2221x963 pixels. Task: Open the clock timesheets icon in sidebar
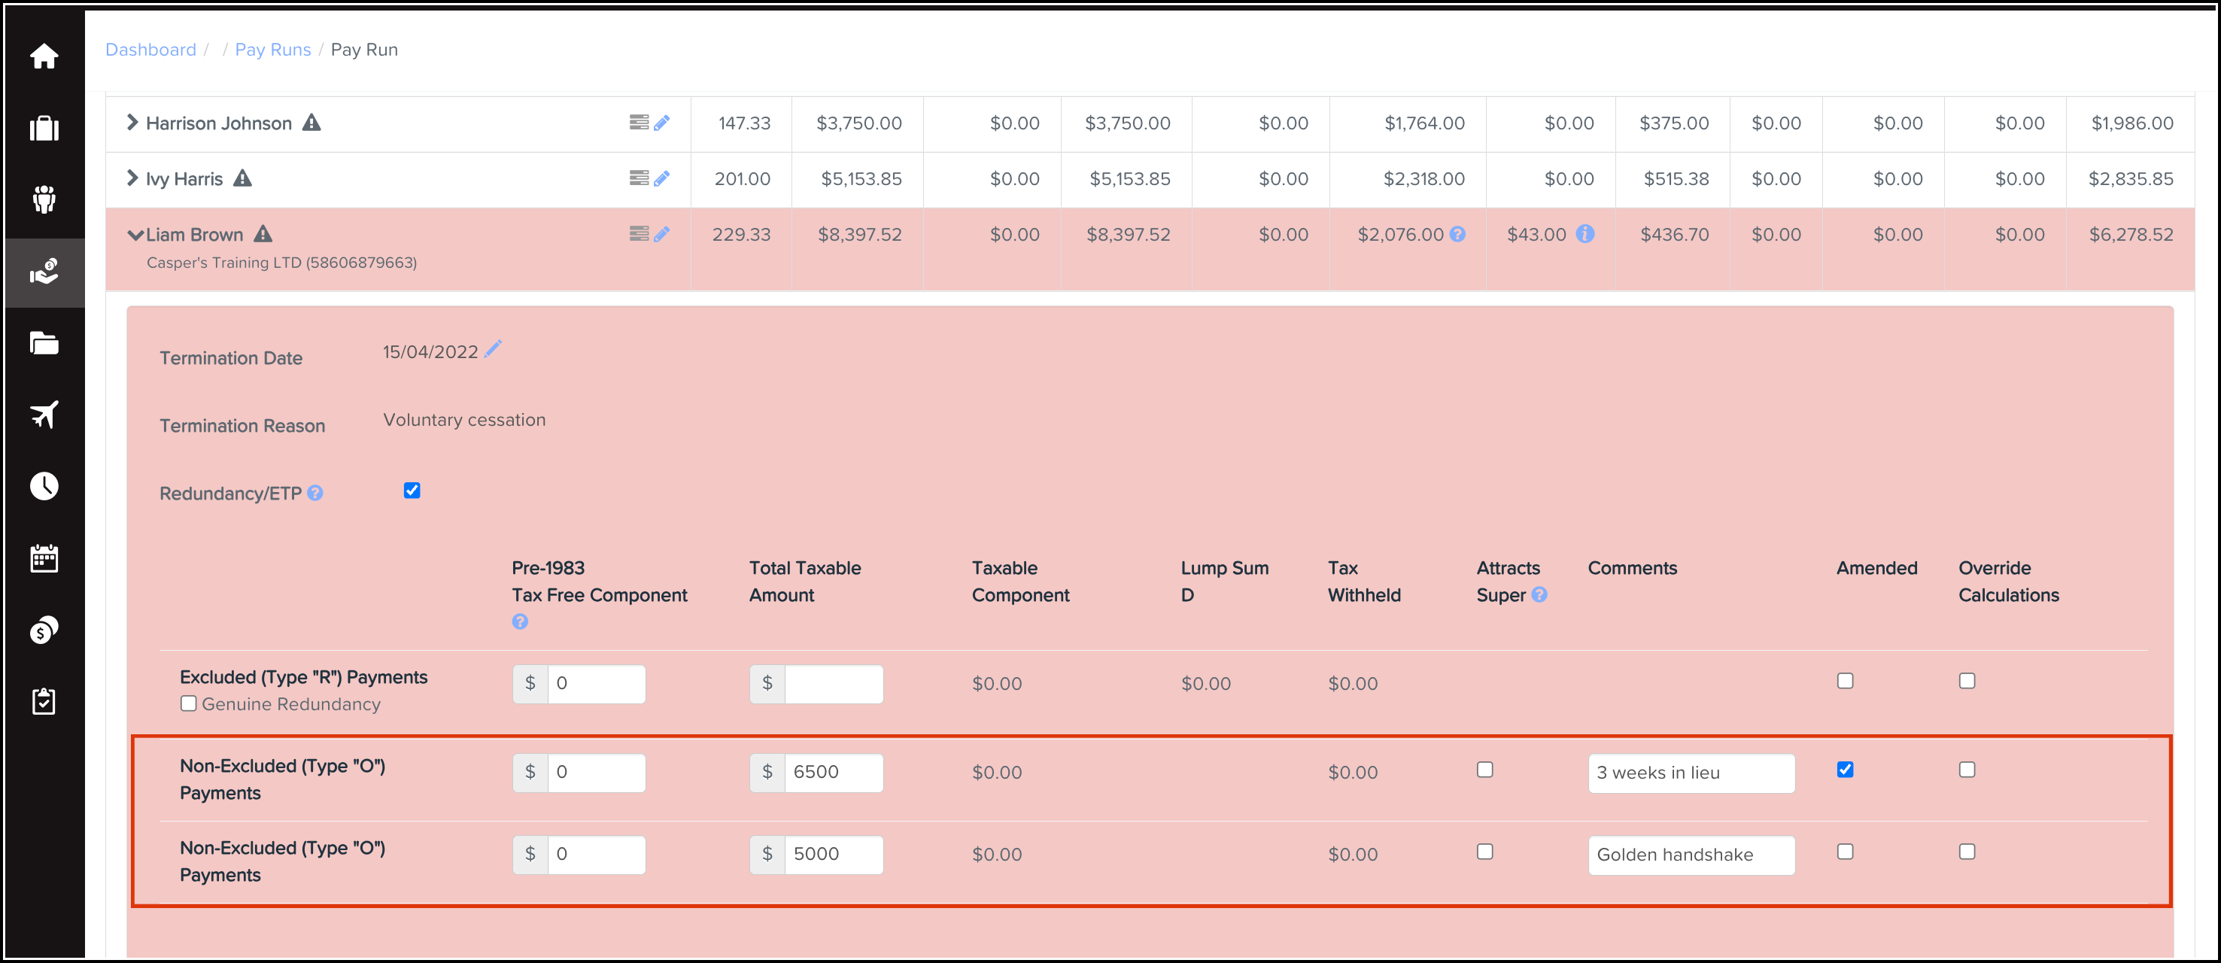pos(44,486)
